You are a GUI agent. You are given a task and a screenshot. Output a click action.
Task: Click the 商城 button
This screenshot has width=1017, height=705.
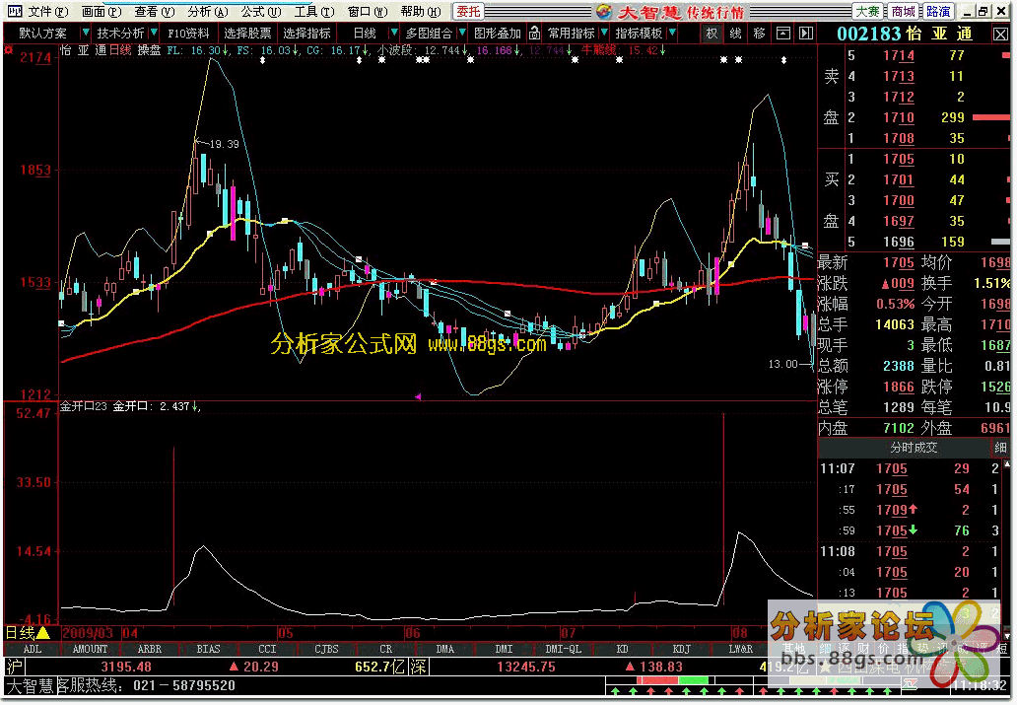(903, 12)
